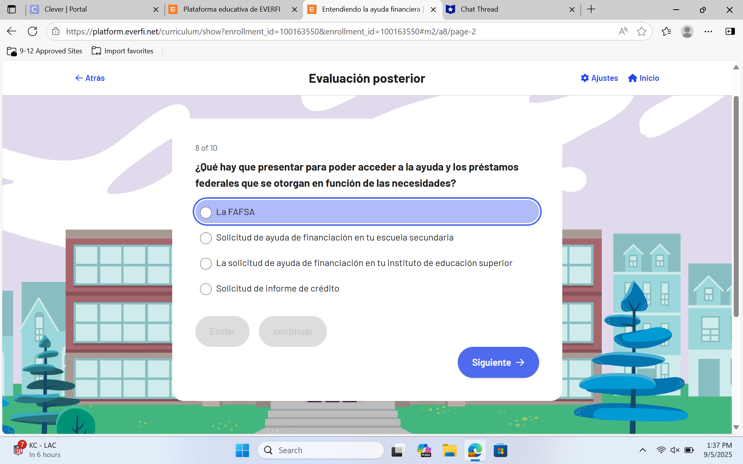This screenshot has width=743, height=464.
Task: Open the read aloud feature in address bar
Action: click(623, 31)
